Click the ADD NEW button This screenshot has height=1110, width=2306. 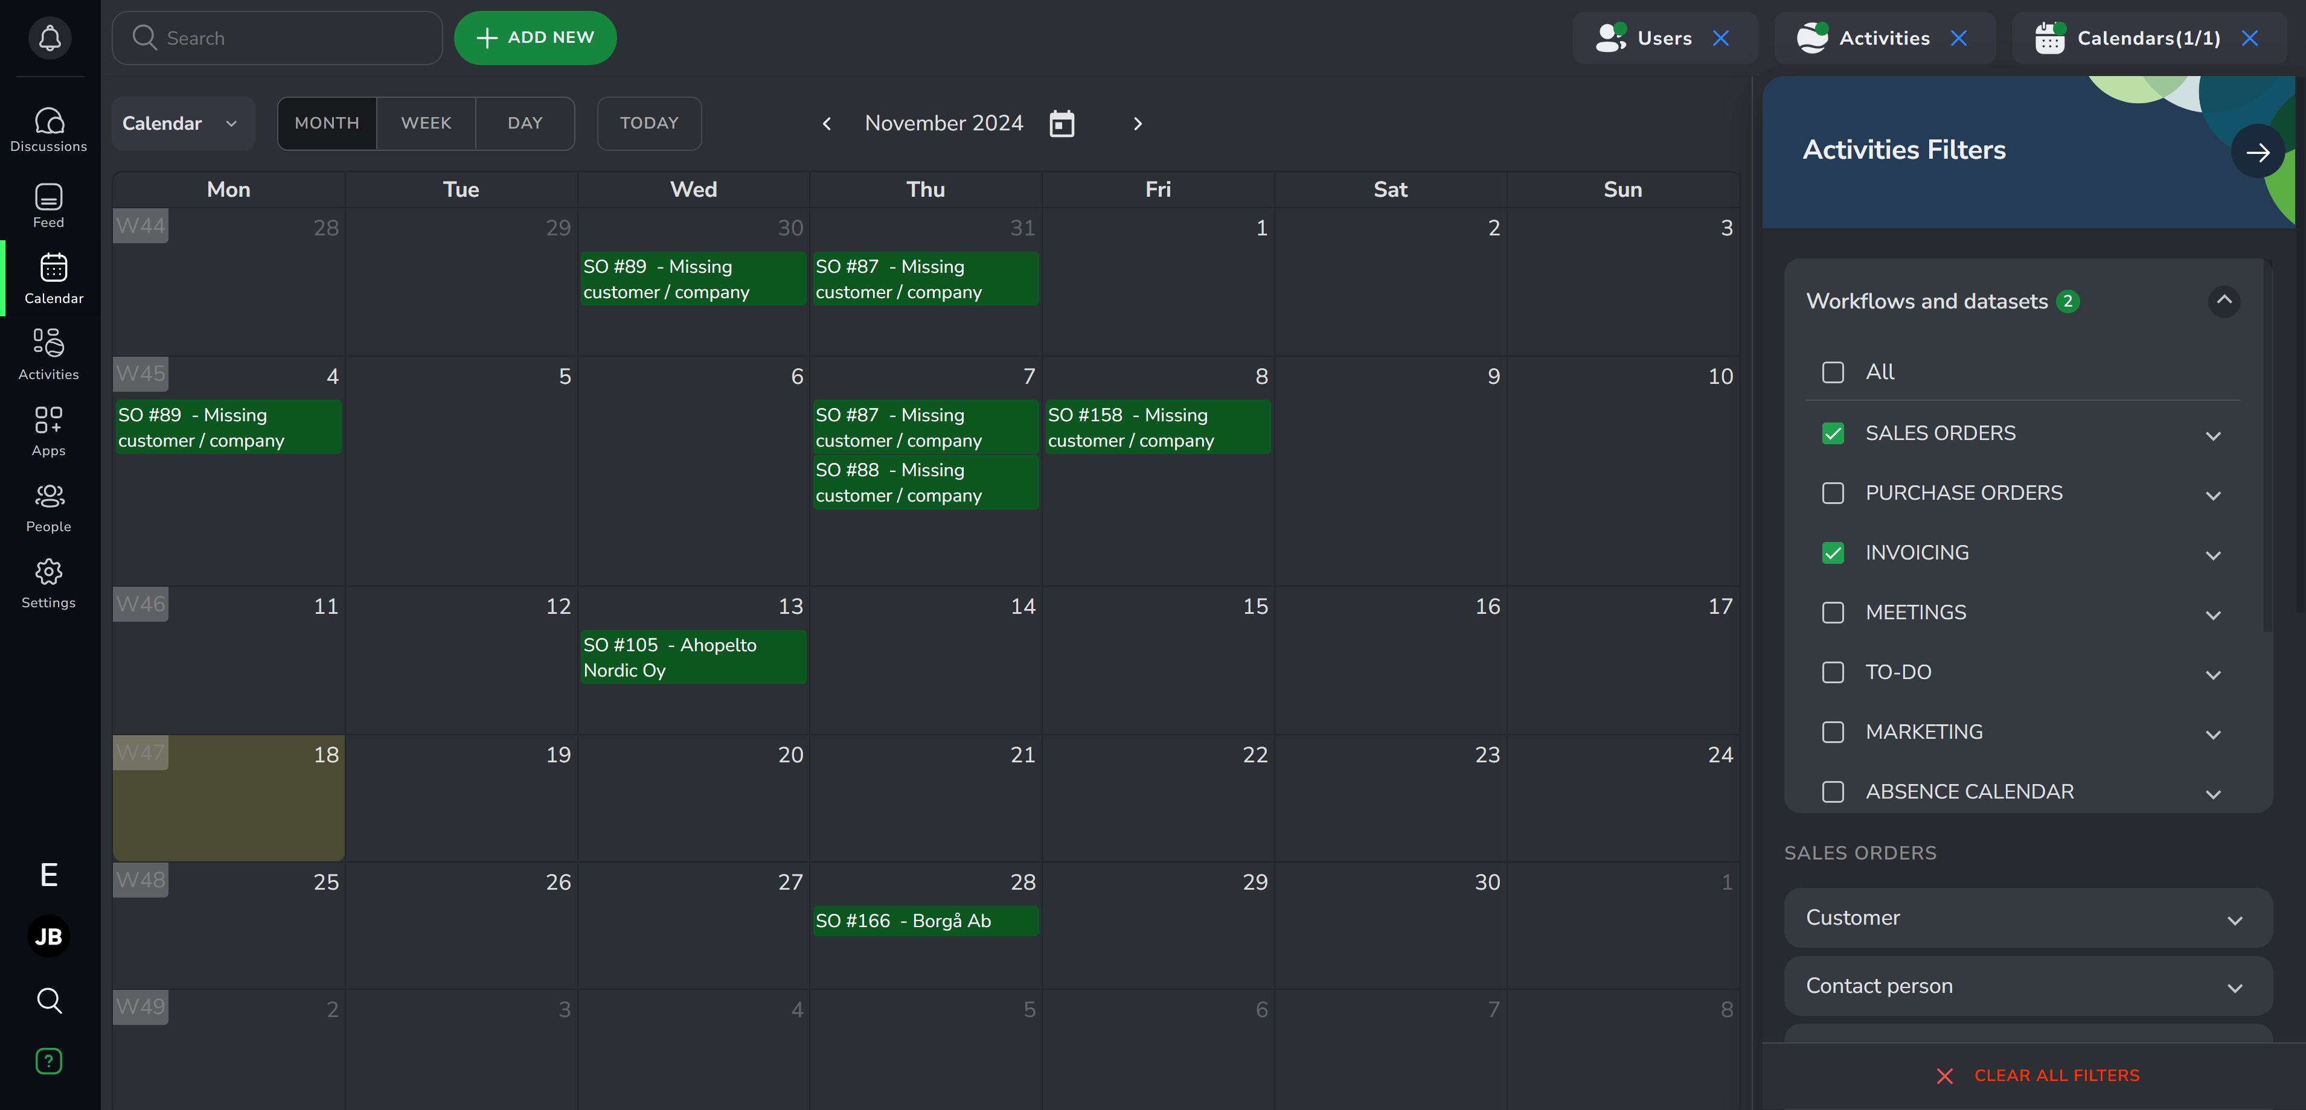536,37
